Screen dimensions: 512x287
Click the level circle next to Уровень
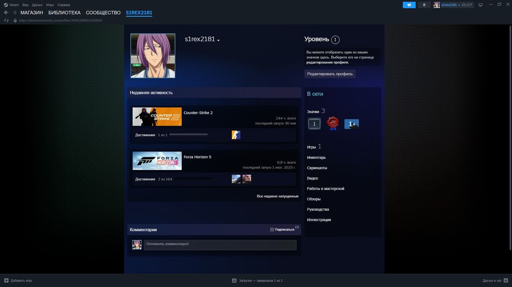click(x=335, y=40)
